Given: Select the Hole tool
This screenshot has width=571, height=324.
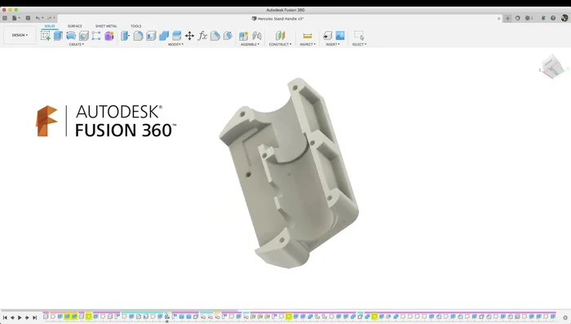Looking at the screenshot, I should [x=84, y=36].
